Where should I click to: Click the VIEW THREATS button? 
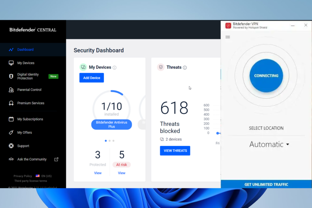(x=175, y=151)
